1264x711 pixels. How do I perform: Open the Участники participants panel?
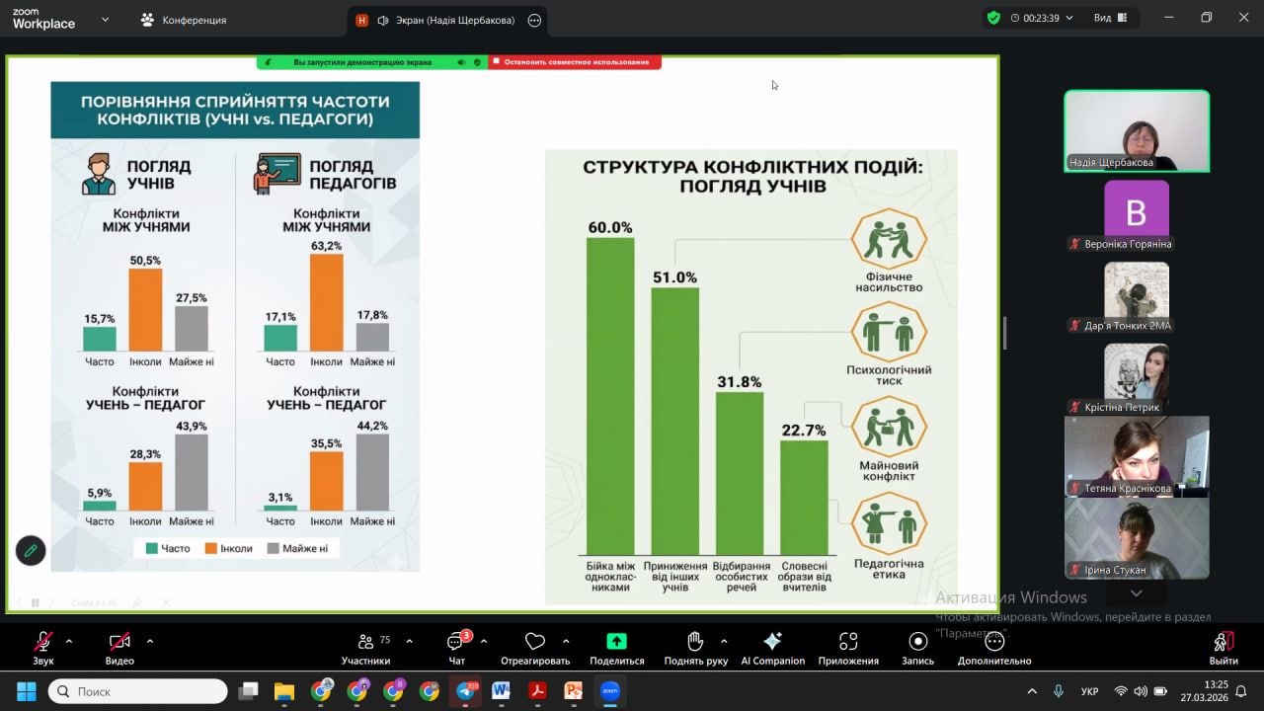tap(366, 642)
